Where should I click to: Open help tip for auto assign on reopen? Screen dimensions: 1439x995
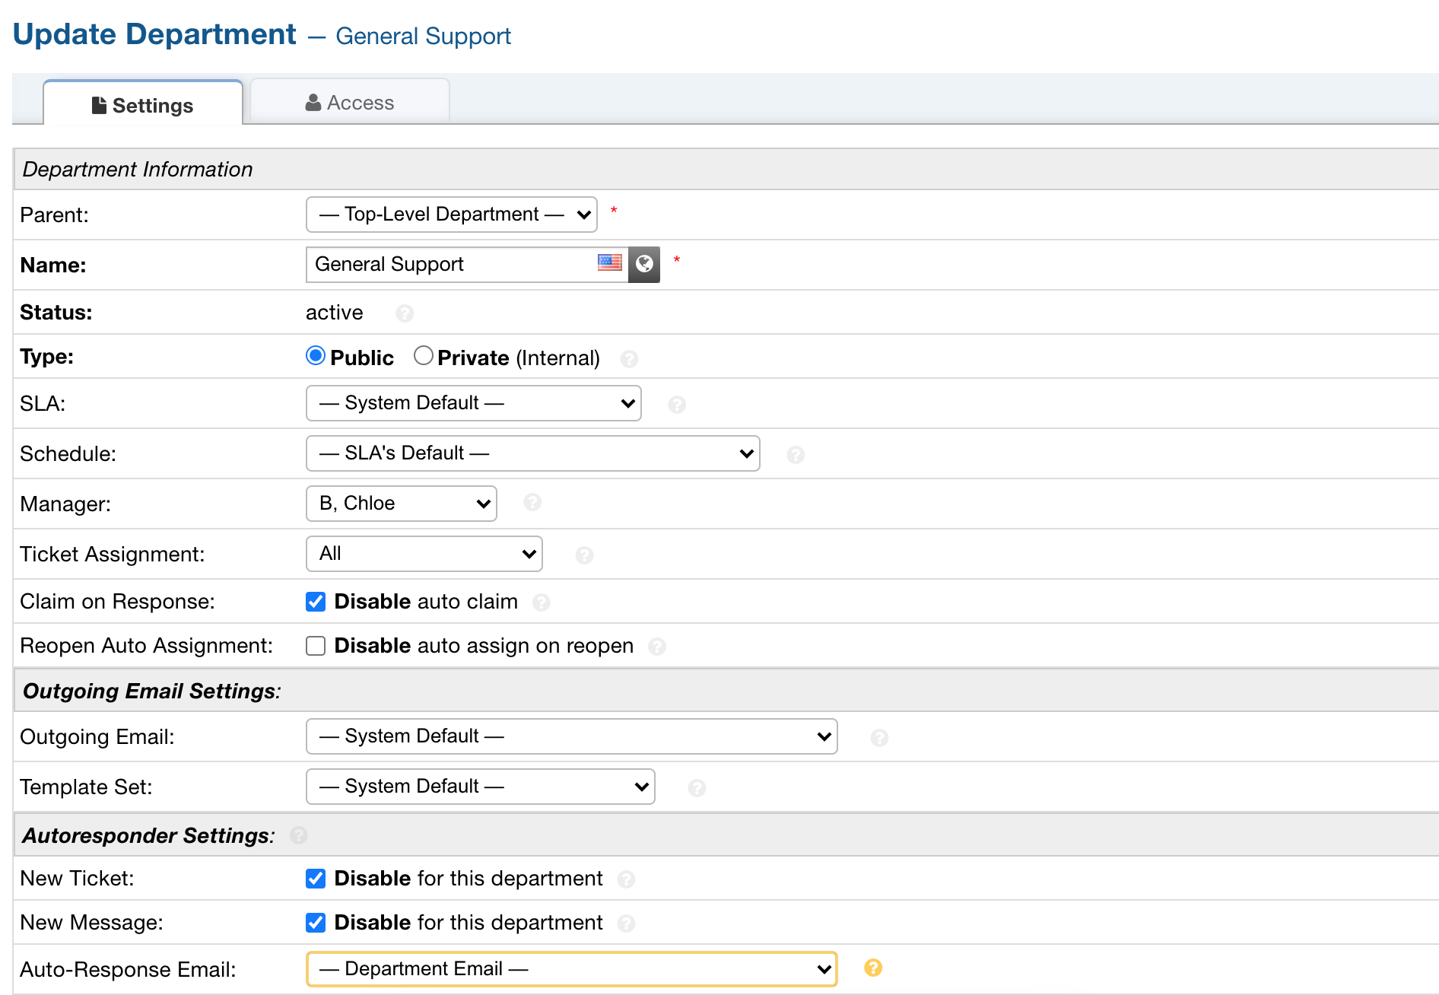click(x=657, y=647)
